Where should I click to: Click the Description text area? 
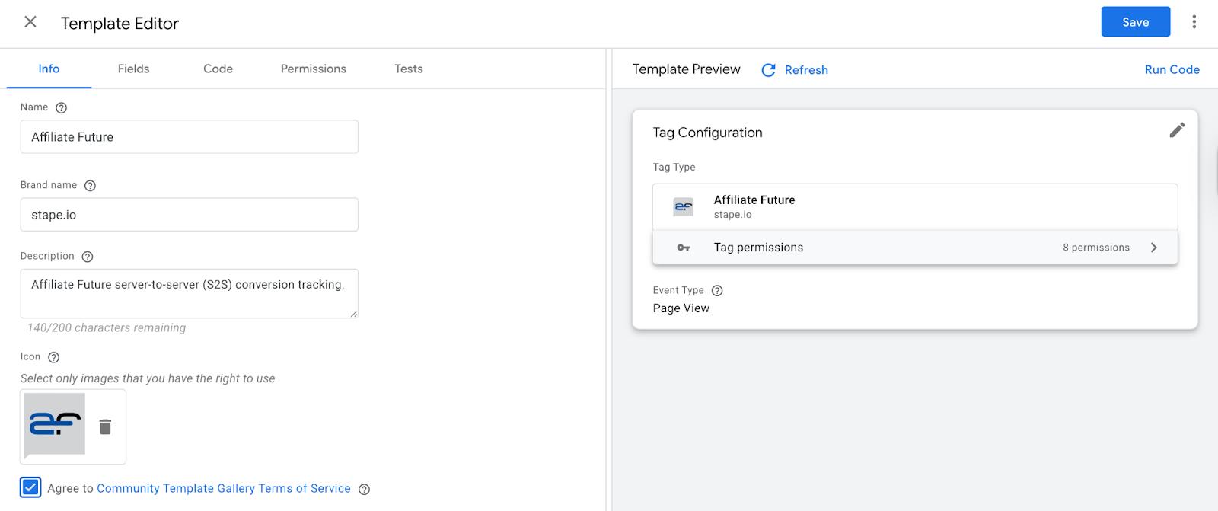click(x=189, y=293)
